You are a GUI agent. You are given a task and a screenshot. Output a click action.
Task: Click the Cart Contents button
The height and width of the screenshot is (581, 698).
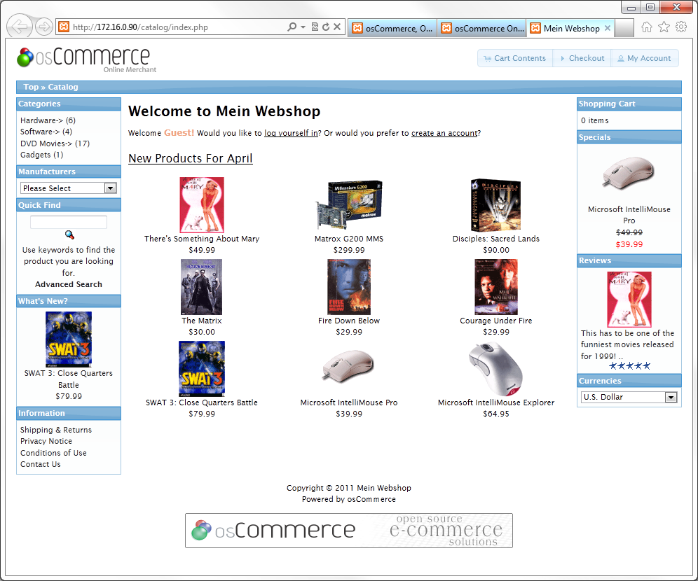(514, 58)
